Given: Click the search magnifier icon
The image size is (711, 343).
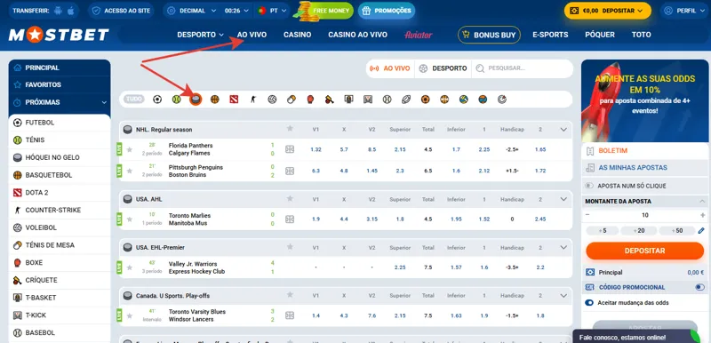Looking at the screenshot, I should 480,68.
